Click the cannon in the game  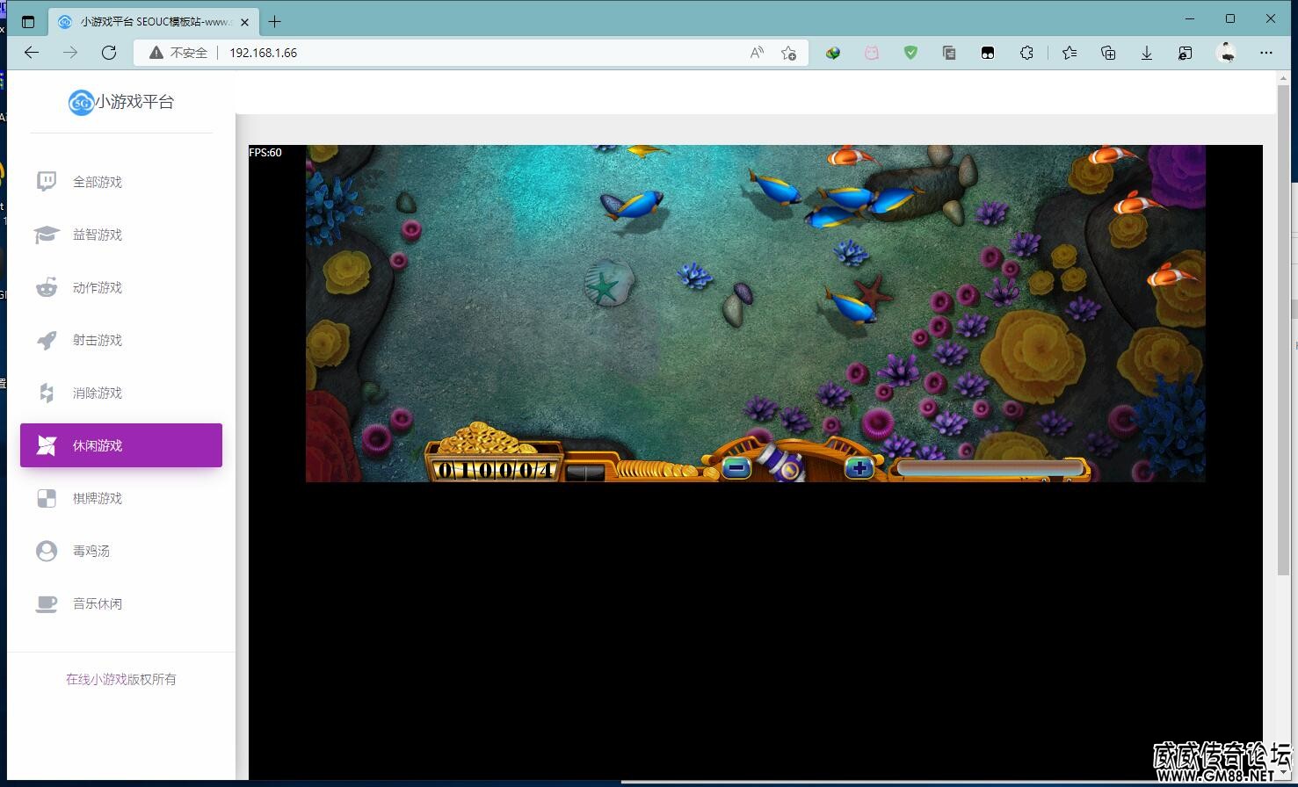point(784,462)
